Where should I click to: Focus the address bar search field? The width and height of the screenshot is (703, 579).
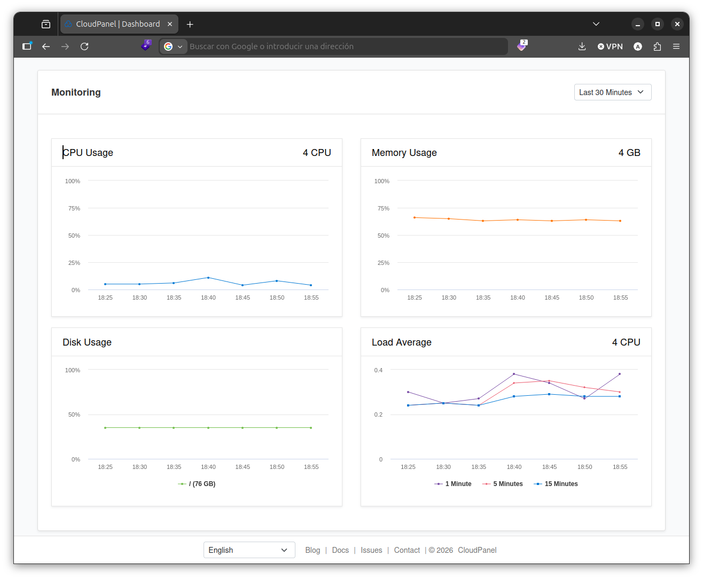click(x=347, y=46)
